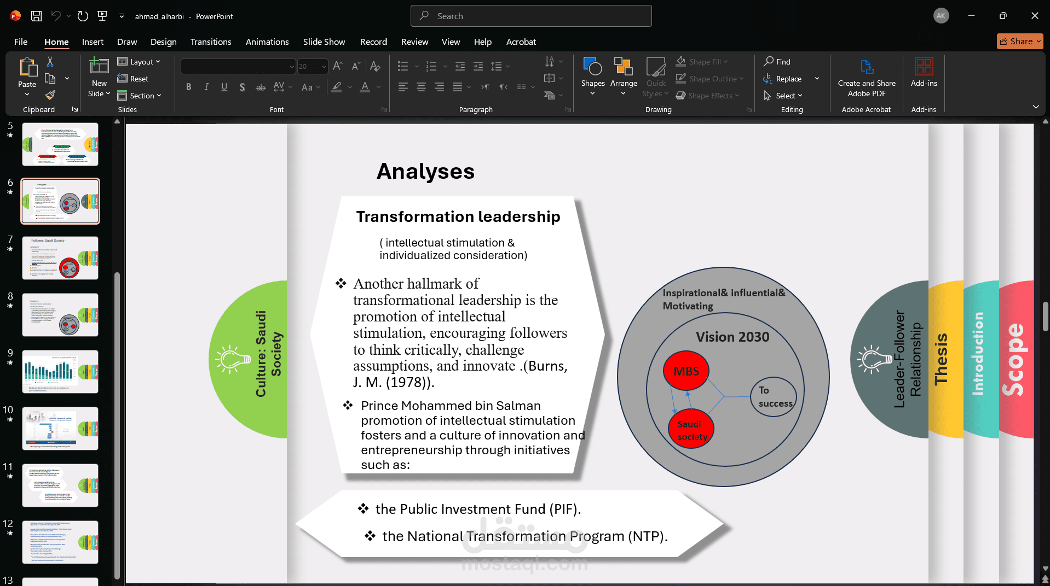Screen dimensions: 1050x586
Task: Expand the Section dropdown
Action: click(x=140, y=96)
